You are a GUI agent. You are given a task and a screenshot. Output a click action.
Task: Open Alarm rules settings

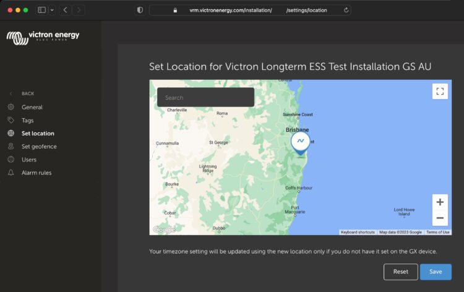37,173
